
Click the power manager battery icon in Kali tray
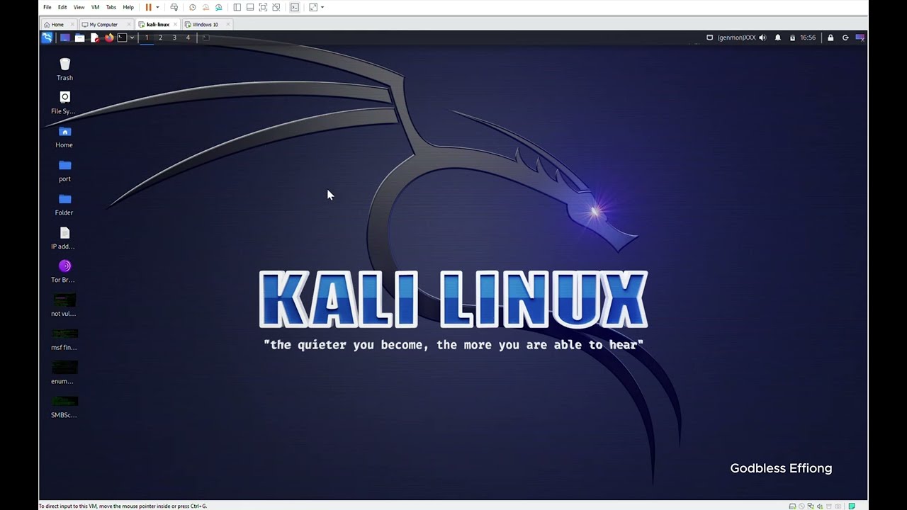click(792, 38)
